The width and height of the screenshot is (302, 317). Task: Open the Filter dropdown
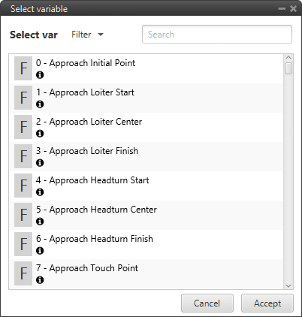click(87, 35)
